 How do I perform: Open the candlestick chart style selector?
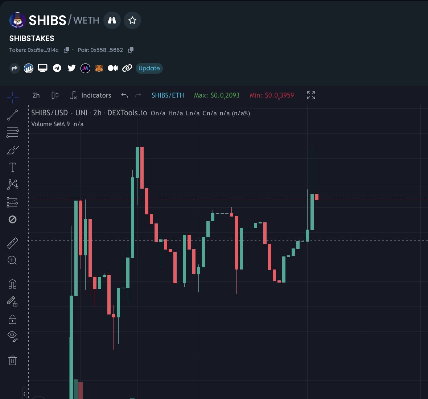tap(55, 95)
